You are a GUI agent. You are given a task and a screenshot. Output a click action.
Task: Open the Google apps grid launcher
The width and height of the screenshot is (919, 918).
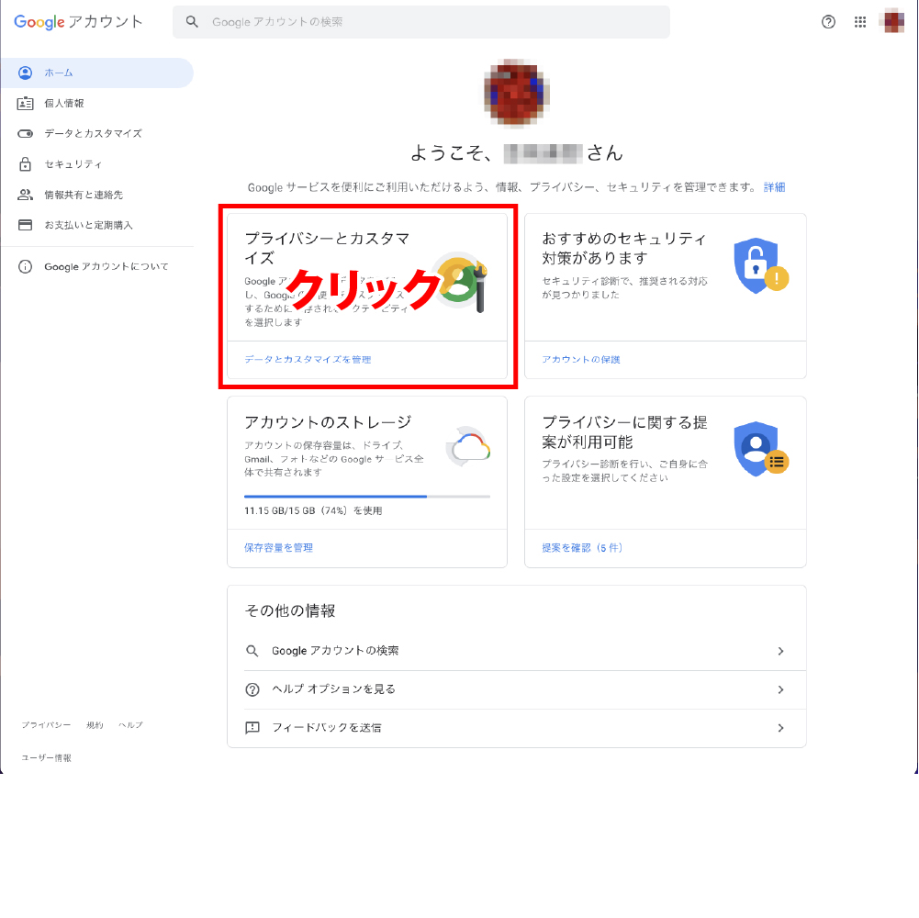860,22
